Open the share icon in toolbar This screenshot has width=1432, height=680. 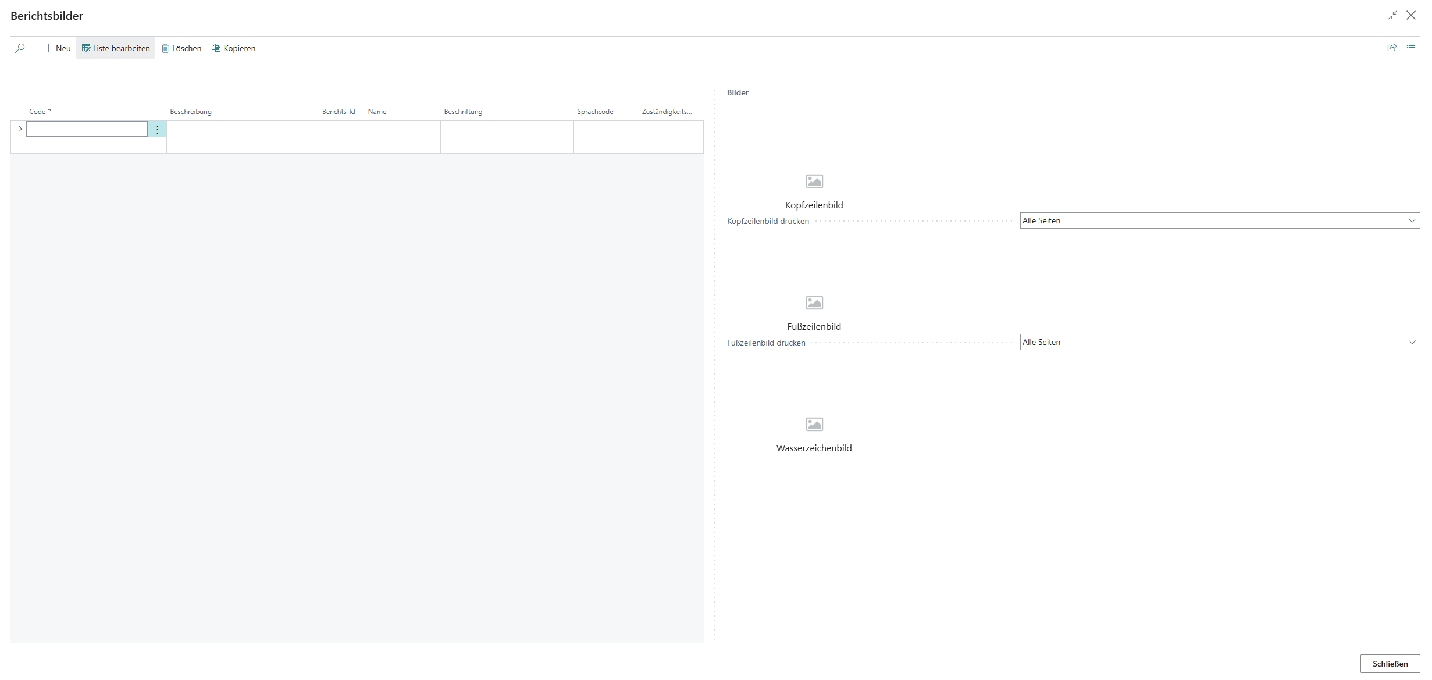coord(1392,48)
